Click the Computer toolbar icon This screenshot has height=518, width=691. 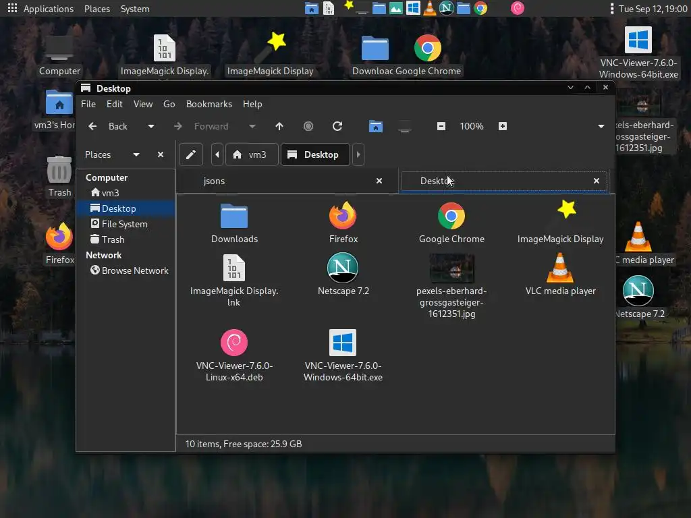coord(405,127)
